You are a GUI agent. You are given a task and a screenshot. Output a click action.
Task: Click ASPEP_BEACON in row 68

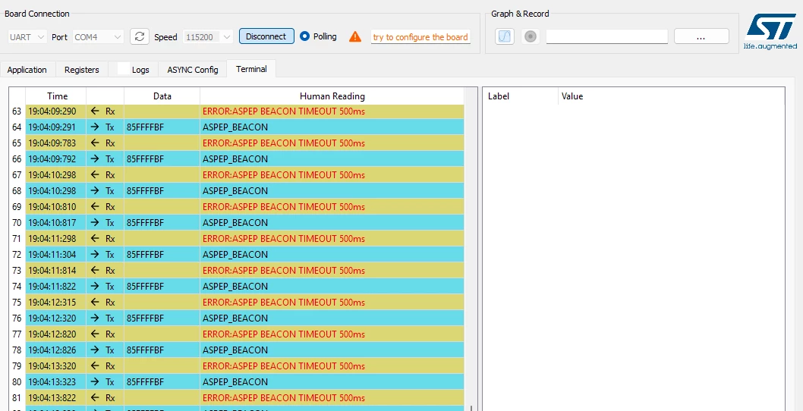(235, 191)
